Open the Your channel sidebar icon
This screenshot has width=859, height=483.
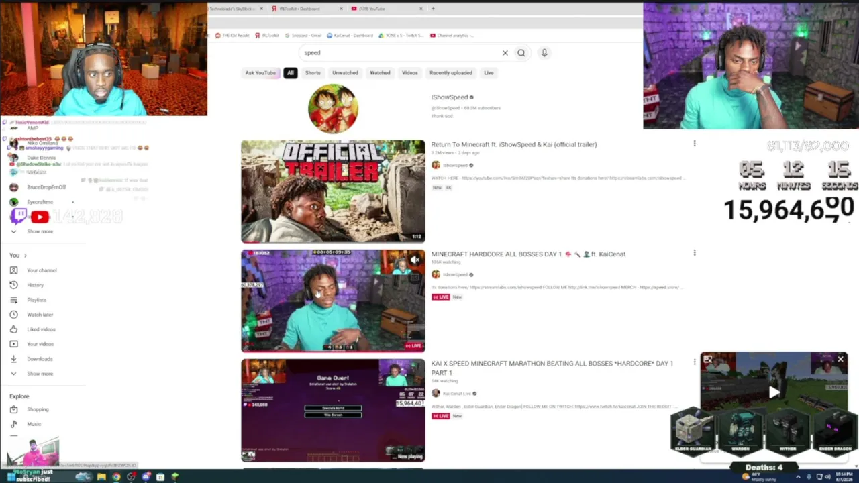pyautogui.click(x=13, y=270)
